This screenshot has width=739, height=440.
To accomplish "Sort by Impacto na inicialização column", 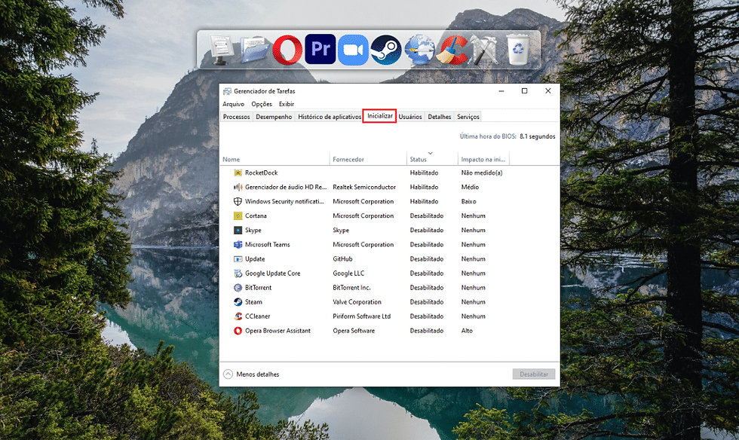I will (483, 159).
